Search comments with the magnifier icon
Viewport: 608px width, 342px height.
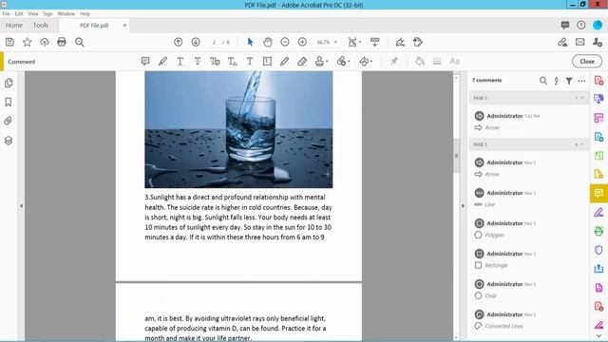tap(542, 81)
